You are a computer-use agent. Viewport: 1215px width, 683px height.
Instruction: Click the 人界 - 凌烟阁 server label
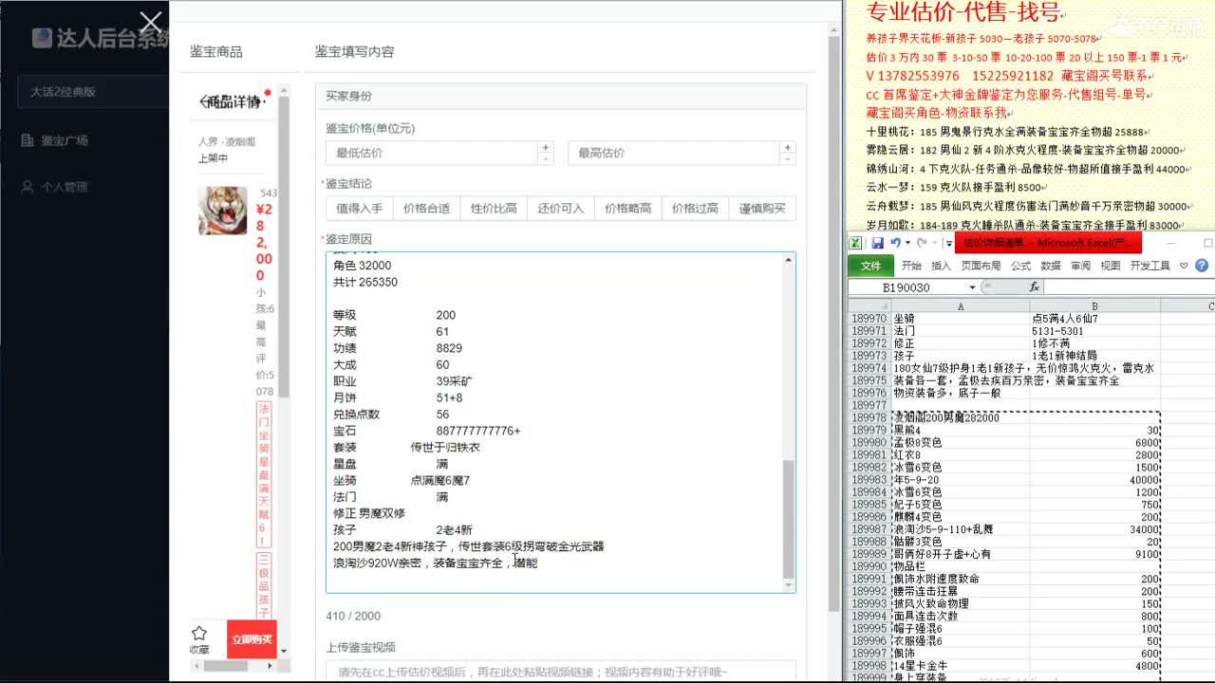226,142
